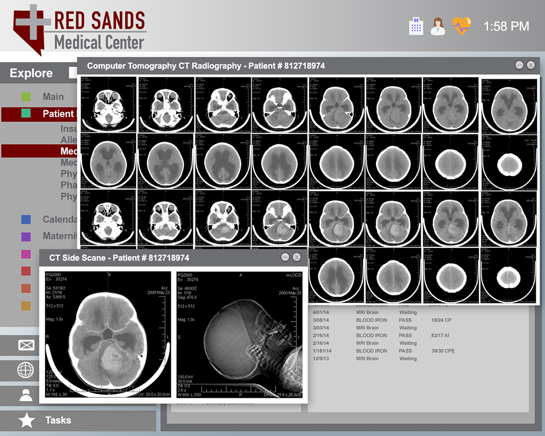The width and height of the screenshot is (545, 436).
Task: Open the doctor profile icon
Action: pyautogui.click(x=438, y=26)
